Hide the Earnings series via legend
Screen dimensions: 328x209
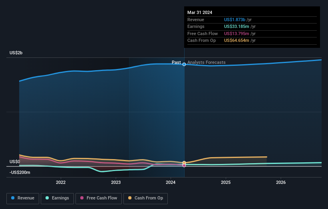[56, 198]
